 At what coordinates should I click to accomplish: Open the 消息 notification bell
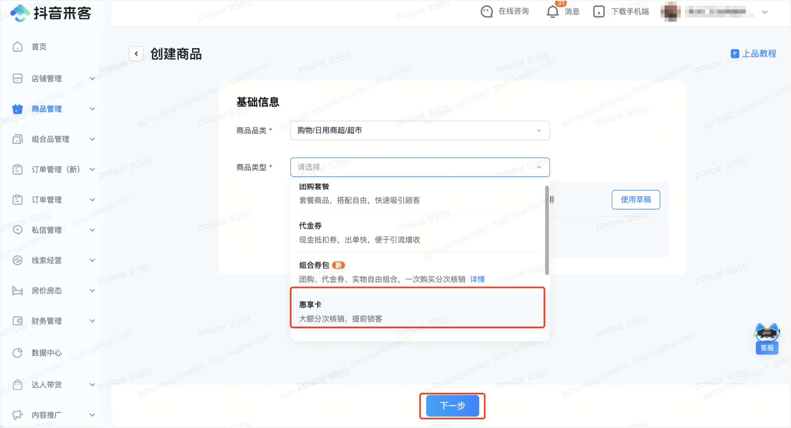[x=552, y=12]
